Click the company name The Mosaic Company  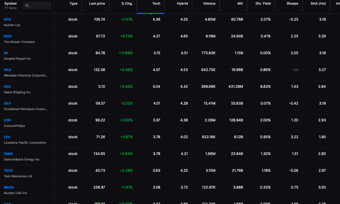point(19,42)
